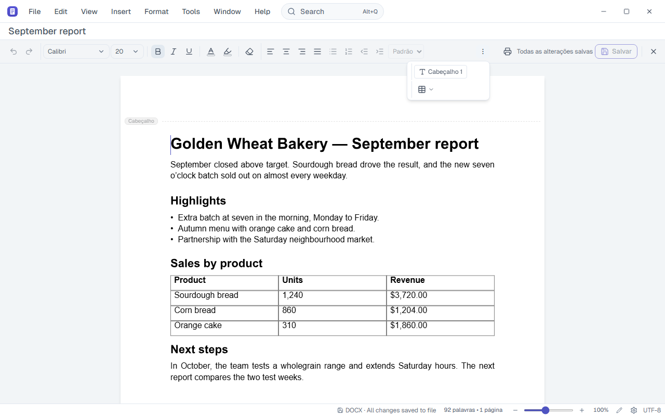Open the Padrão style dropdown

pos(406,51)
